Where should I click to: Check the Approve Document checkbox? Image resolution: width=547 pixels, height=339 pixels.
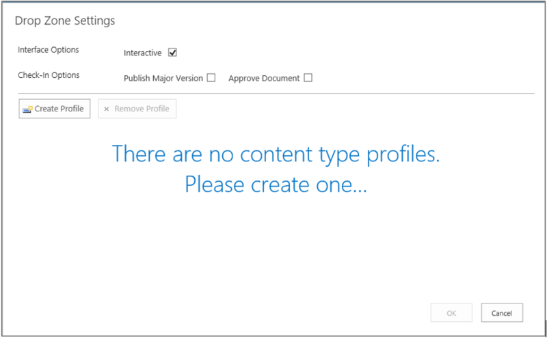308,78
